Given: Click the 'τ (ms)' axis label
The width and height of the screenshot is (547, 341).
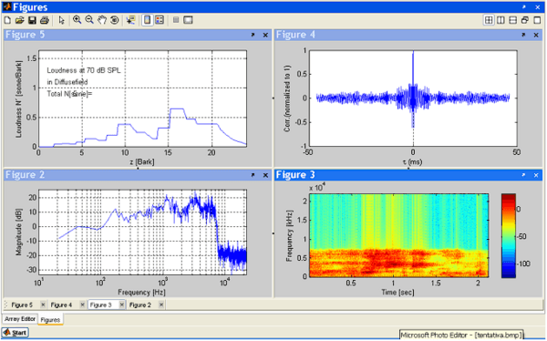Looking at the screenshot, I should click(x=413, y=162).
